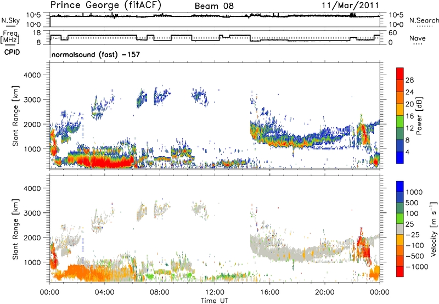This screenshot has height=304, width=439.
Task: Click the date '11/Mar/2011'
Action: tap(351, 5)
